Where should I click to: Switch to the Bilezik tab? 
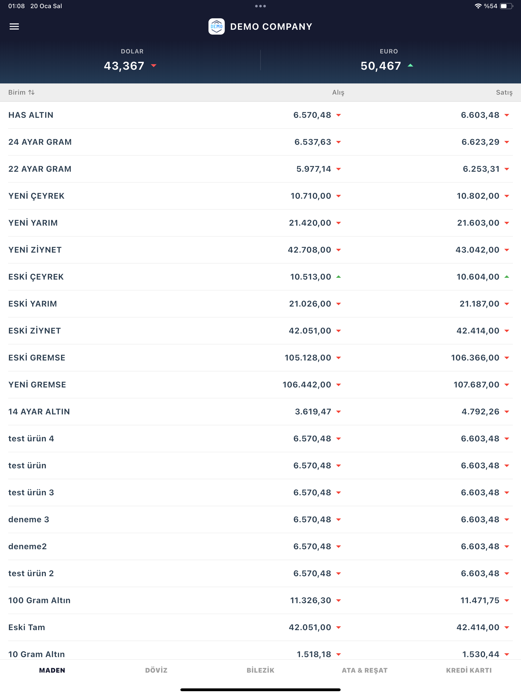pos(260,670)
